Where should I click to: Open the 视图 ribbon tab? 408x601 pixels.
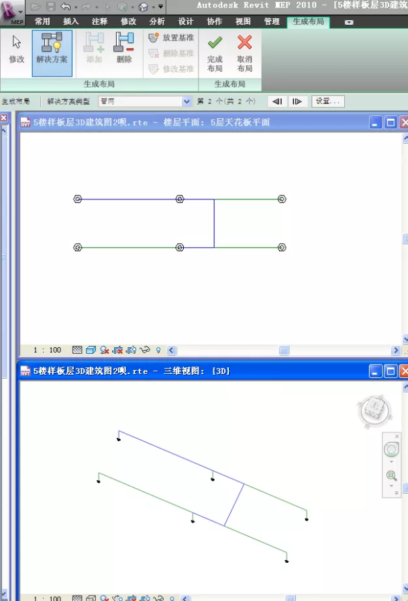click(244, 21)
